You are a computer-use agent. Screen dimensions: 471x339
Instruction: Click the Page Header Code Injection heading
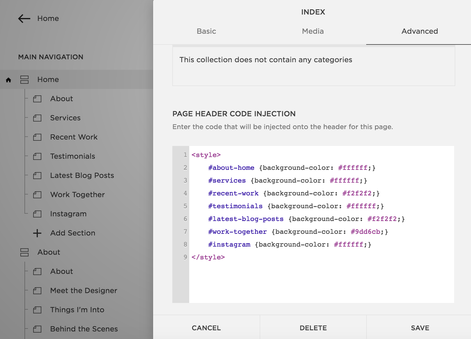(234, 114)
